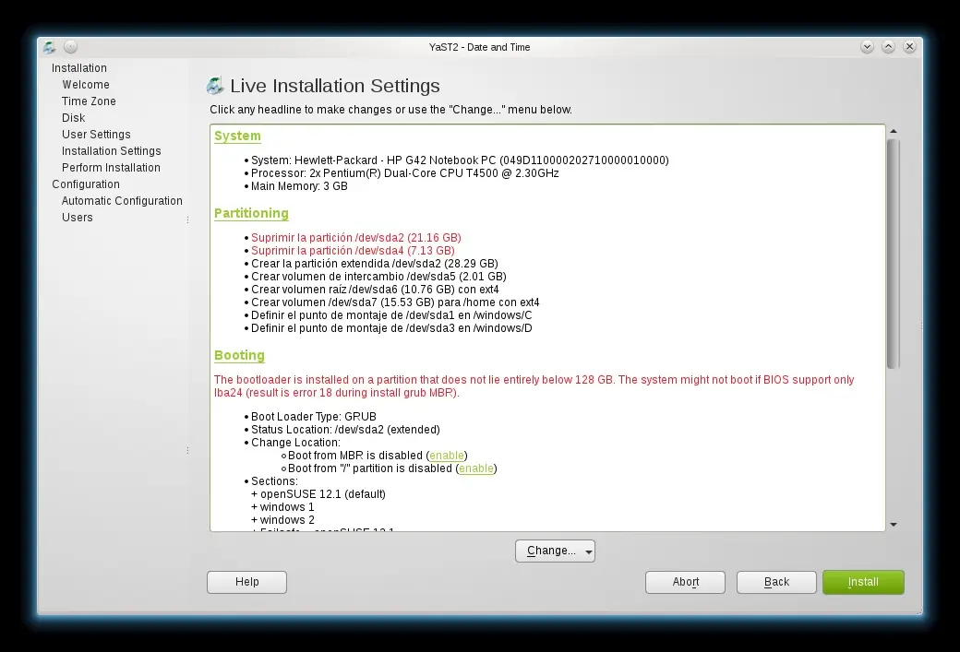The image size is (960, 652).
Task: Maximize the YaST2 window
Action: click(888, 46)
